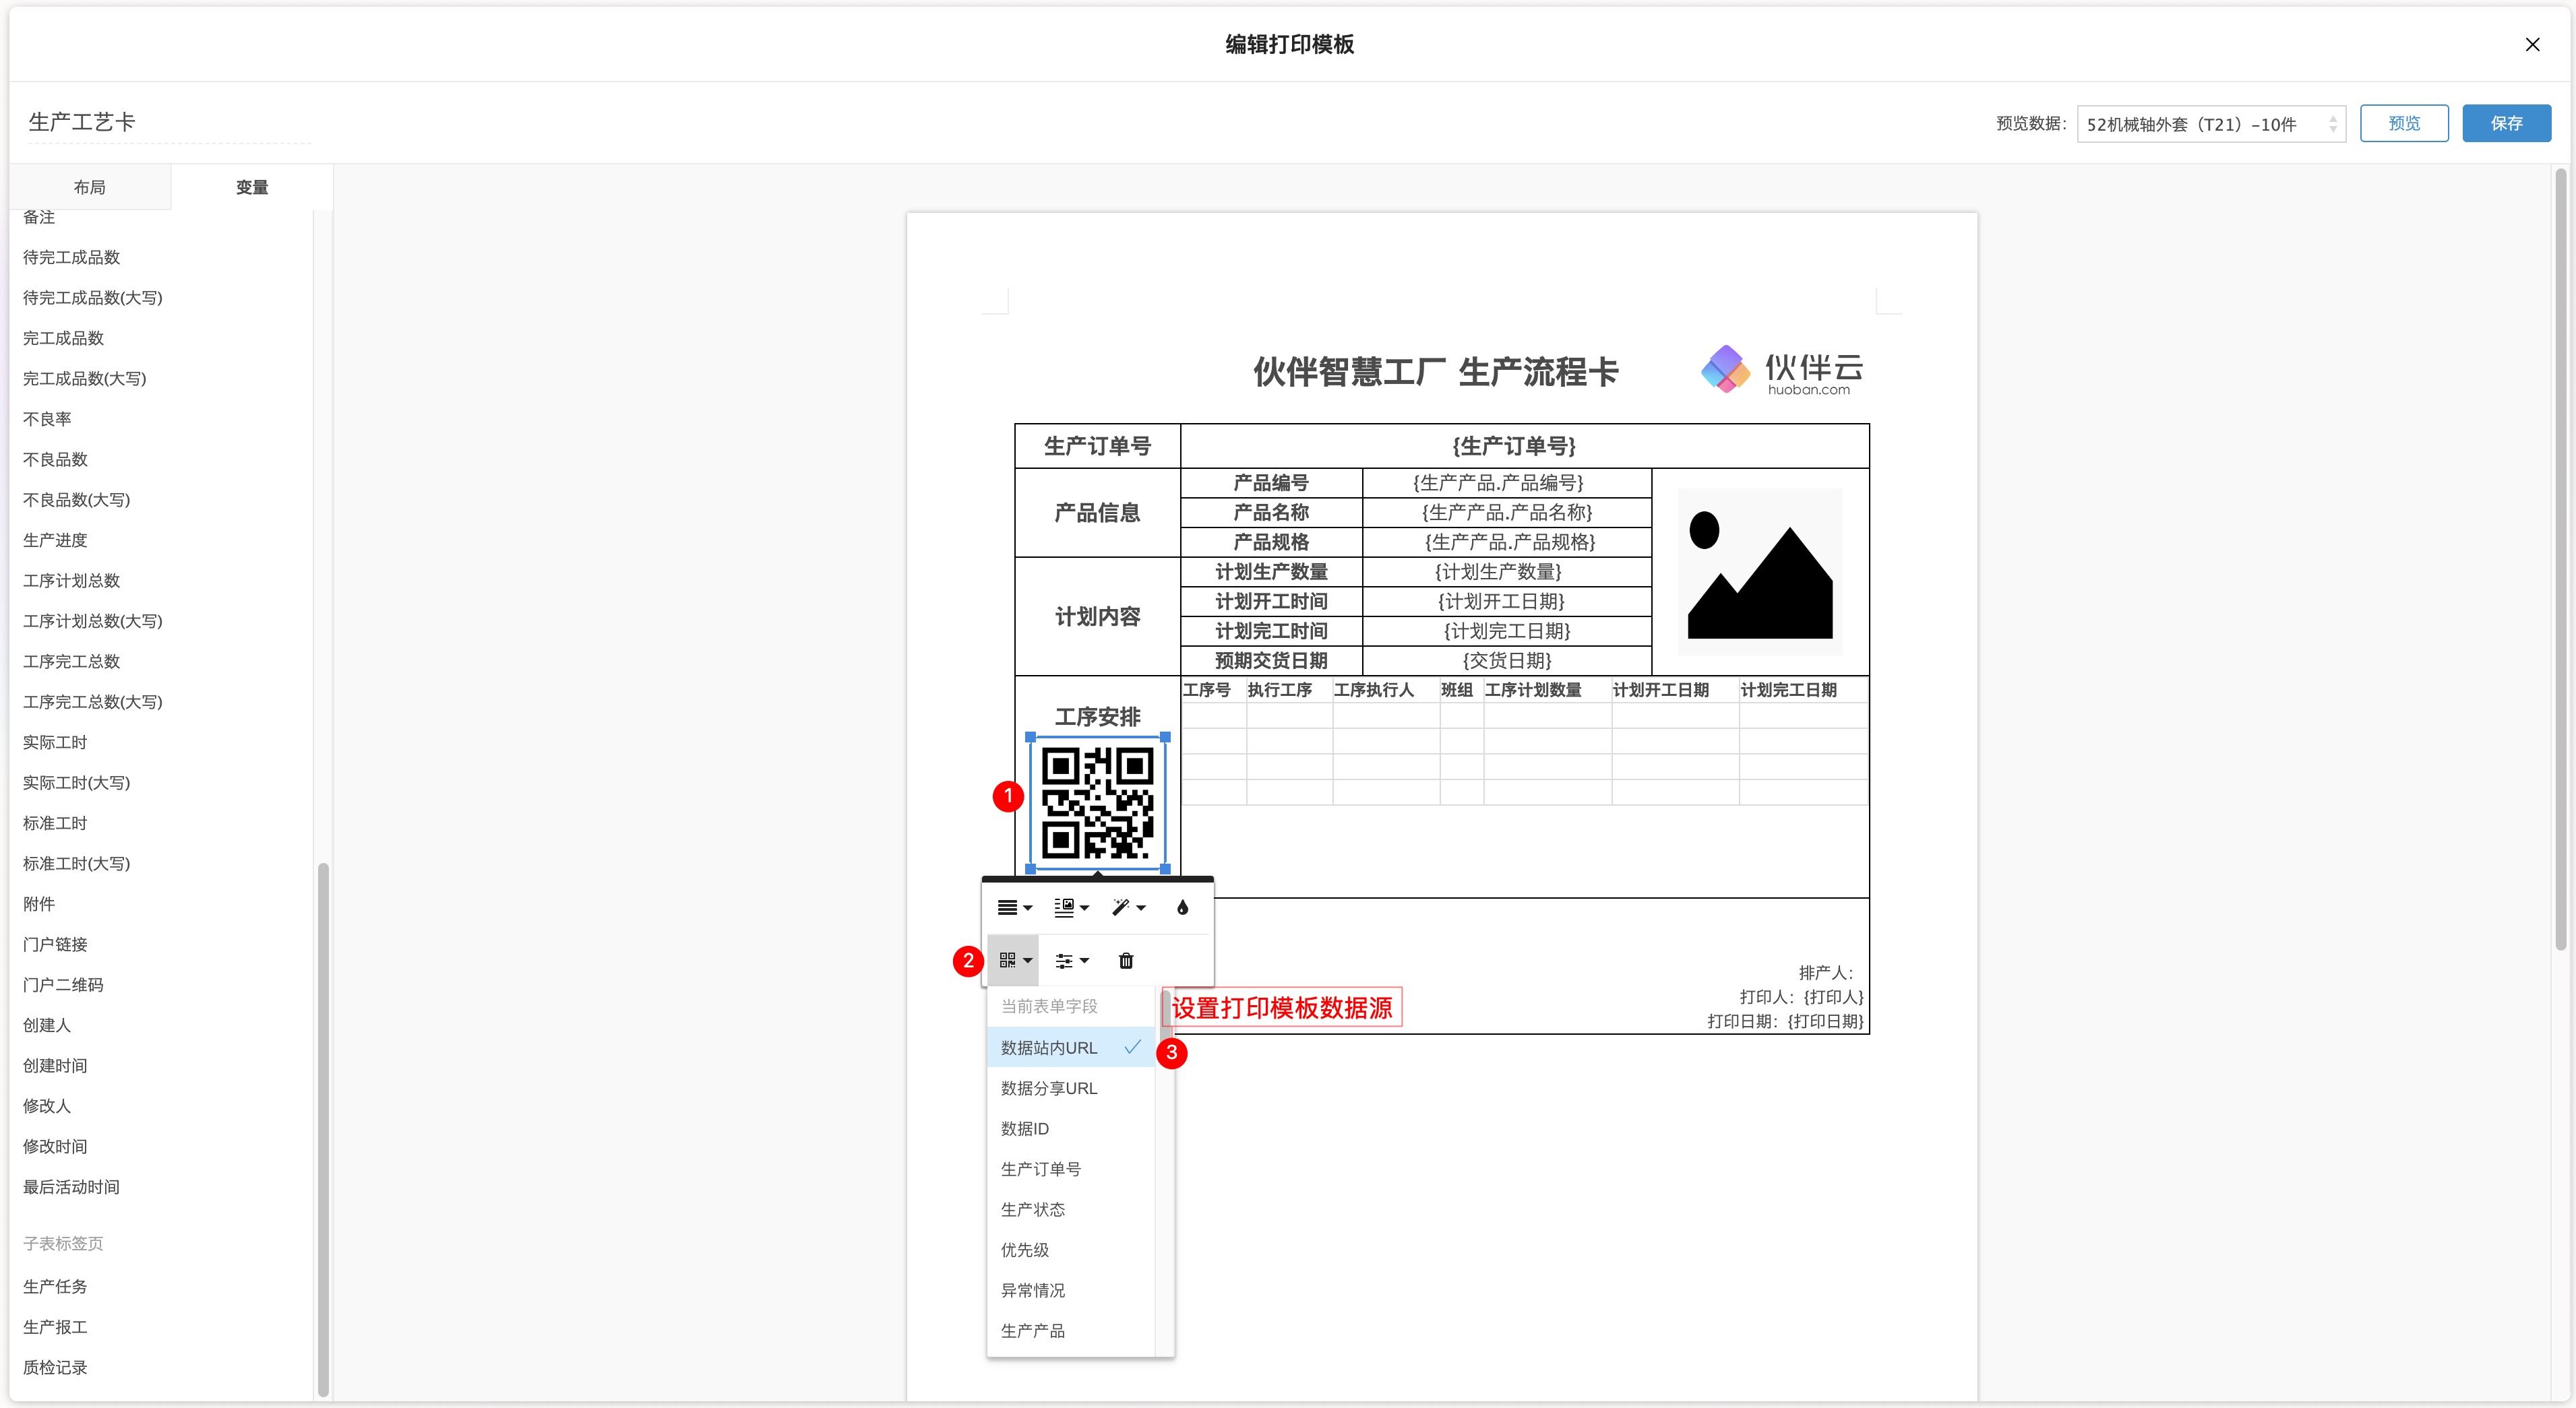The width and height of the screenshot is (2576, 1408).
Task: Switch to the 变量 tab
Action: 252,187
